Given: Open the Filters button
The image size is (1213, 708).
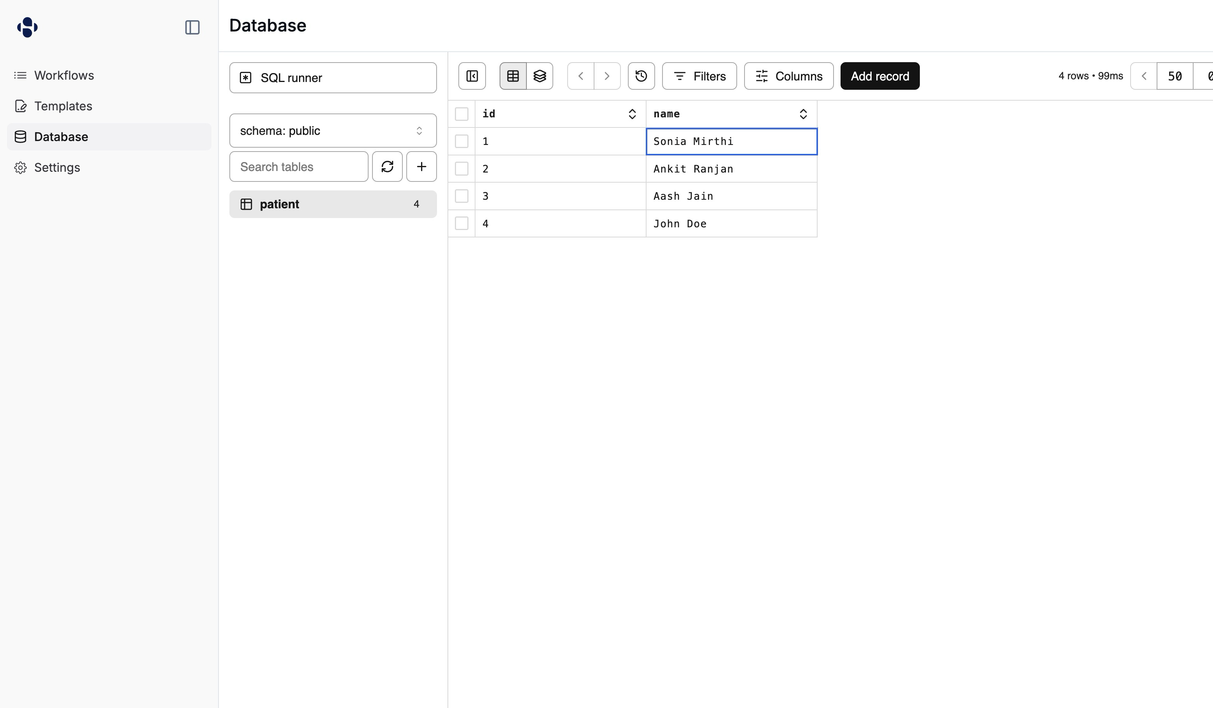Looking at the screenshot, I should point(699,76).
